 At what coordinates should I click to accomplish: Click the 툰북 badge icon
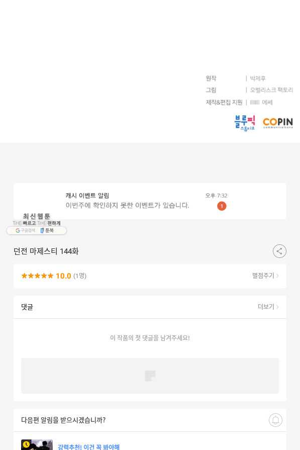47,230
